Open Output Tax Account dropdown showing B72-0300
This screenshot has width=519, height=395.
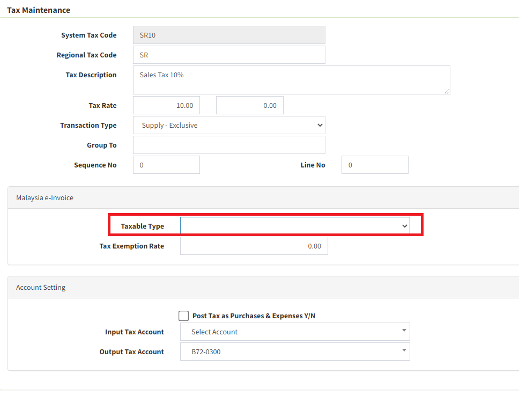click(295, 352)
